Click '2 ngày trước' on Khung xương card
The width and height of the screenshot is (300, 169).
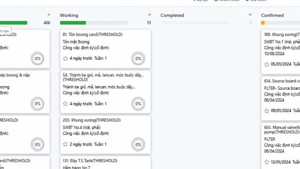click(81, 144)
